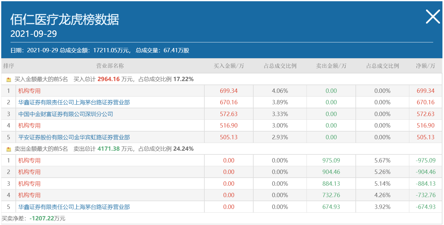Click the 4.26% sell ratio cell

tap(382, 195)
